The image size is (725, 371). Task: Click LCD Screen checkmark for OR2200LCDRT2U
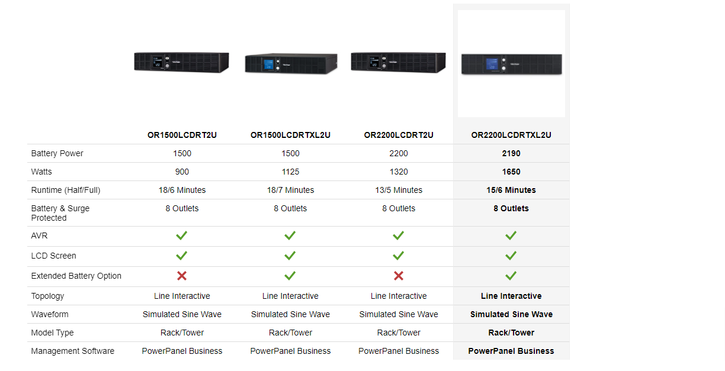[x=399, y=256]
